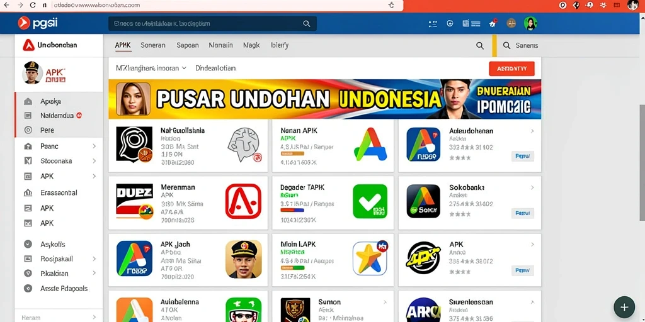The image size is (645, 322).
Task: Click the browser profile avatar in the top-right corner
Action: [x=633, y=5]
